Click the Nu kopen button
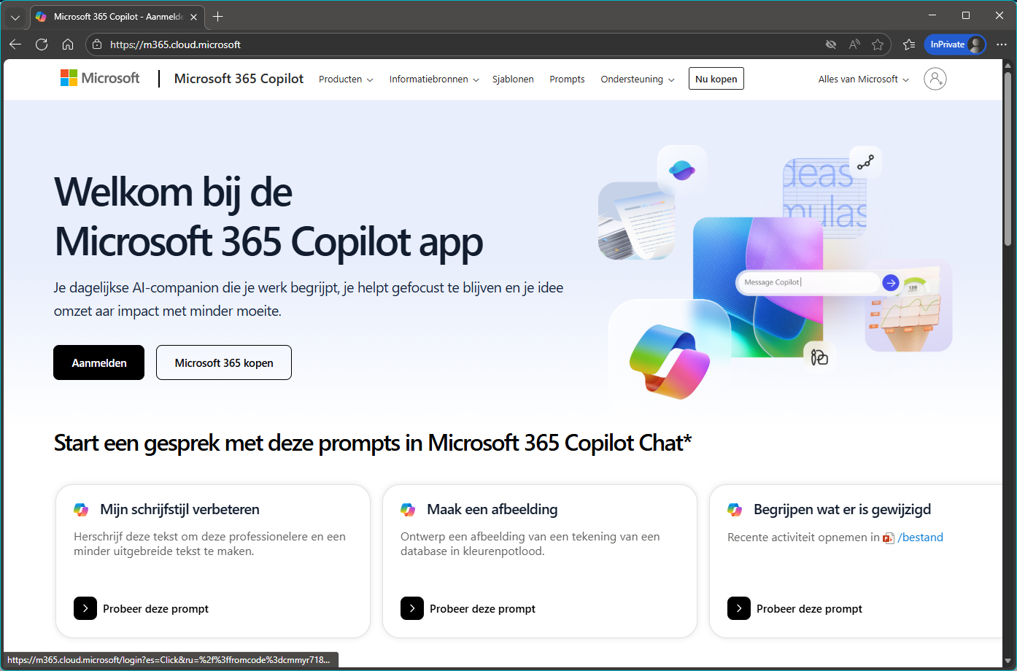The width and height of the screenshot is (1017, 671). [716, 79]
